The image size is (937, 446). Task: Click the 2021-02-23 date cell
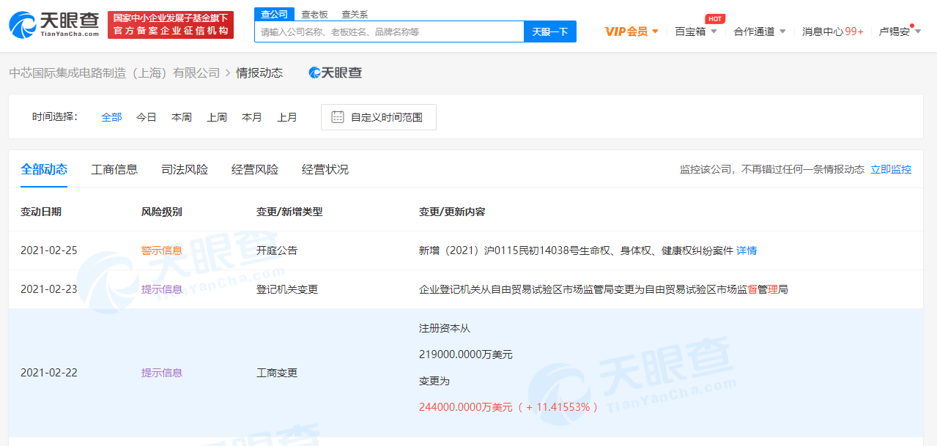(x=49, y=289)
